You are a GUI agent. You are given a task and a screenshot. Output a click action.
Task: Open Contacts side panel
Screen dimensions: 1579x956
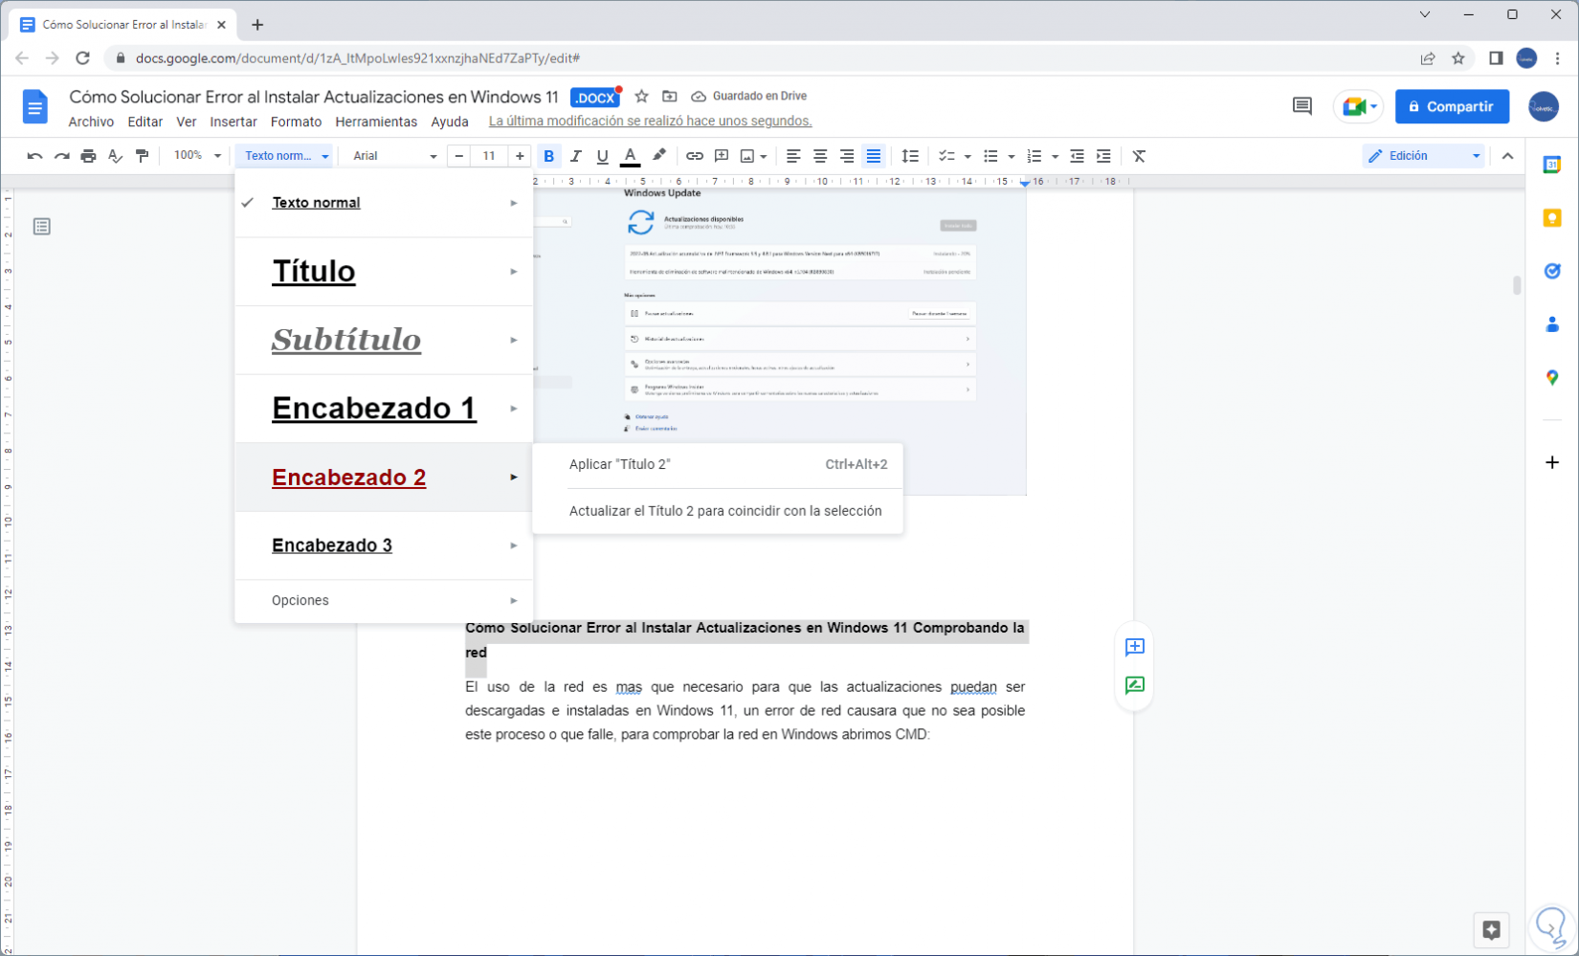1552,324
